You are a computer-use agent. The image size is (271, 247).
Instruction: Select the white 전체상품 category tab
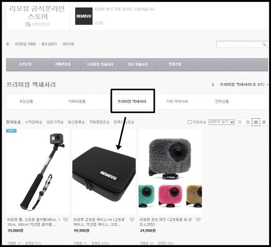tap(222, 101)
